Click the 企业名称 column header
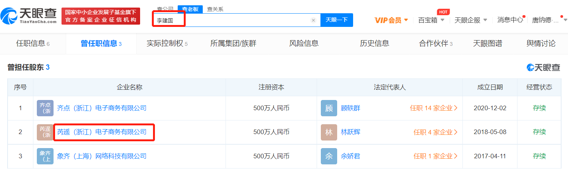The height and width of the screenshot is (178, 568). [129, 87]
